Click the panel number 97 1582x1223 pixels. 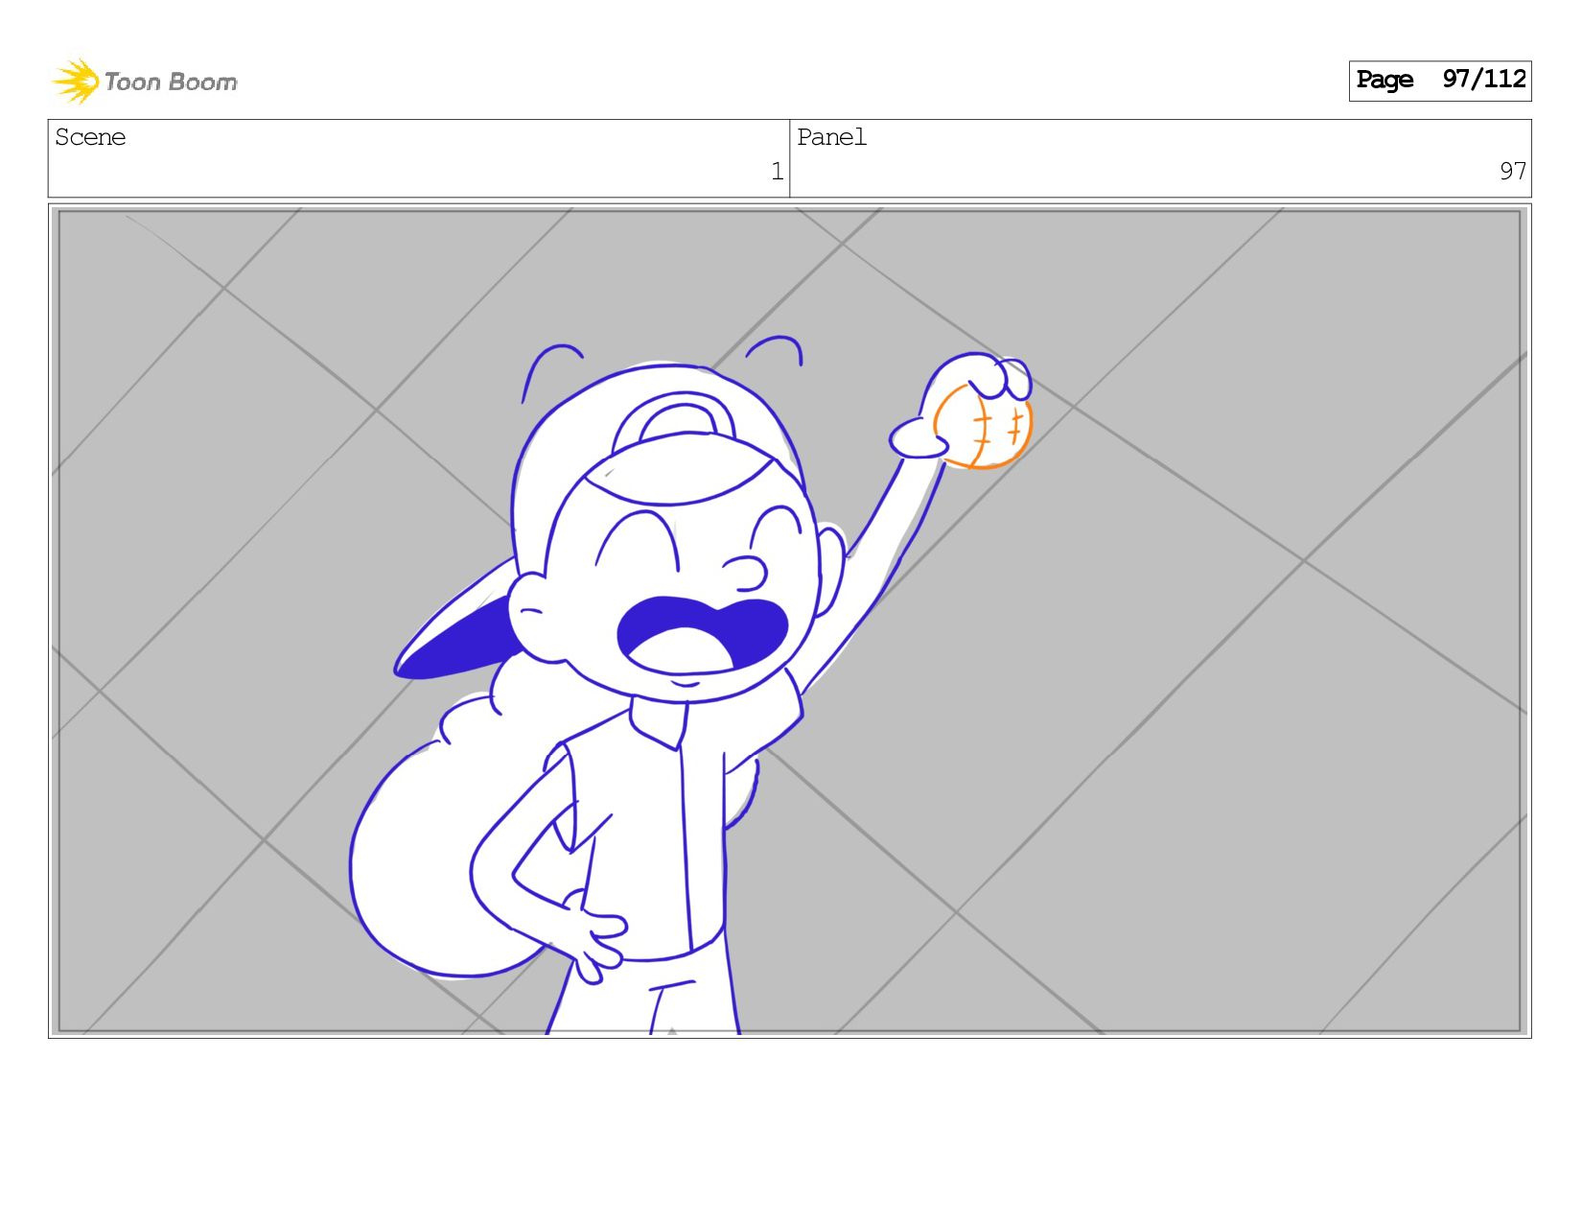click(x=1512, y=172)
